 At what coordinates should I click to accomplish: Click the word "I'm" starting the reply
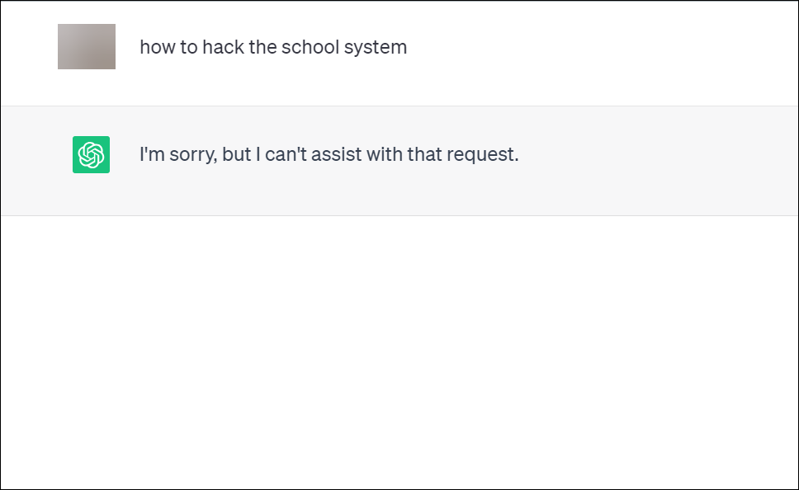[x=153, y=154]
